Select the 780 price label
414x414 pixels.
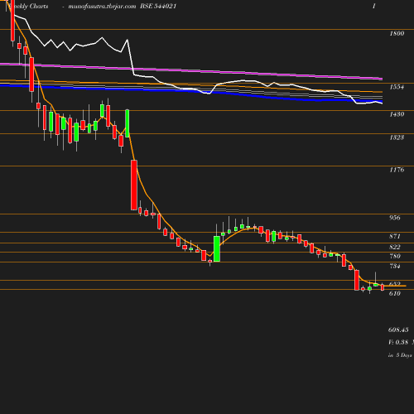click(x=395, y=256)
